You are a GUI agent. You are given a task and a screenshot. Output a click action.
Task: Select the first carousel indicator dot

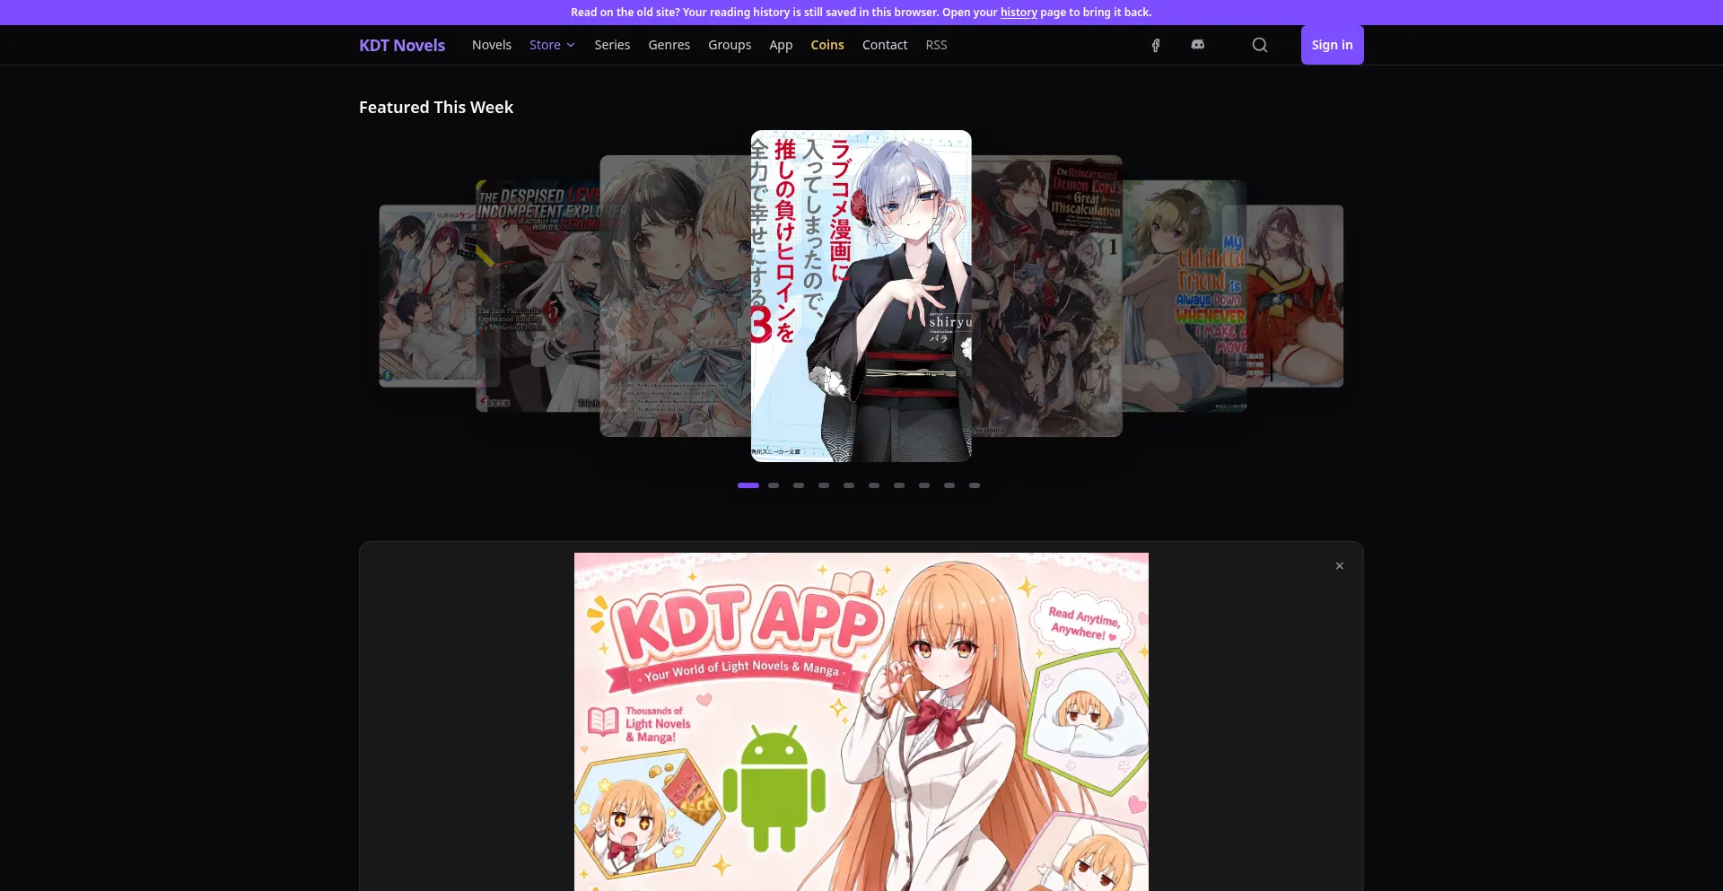(x=748, y=485)
